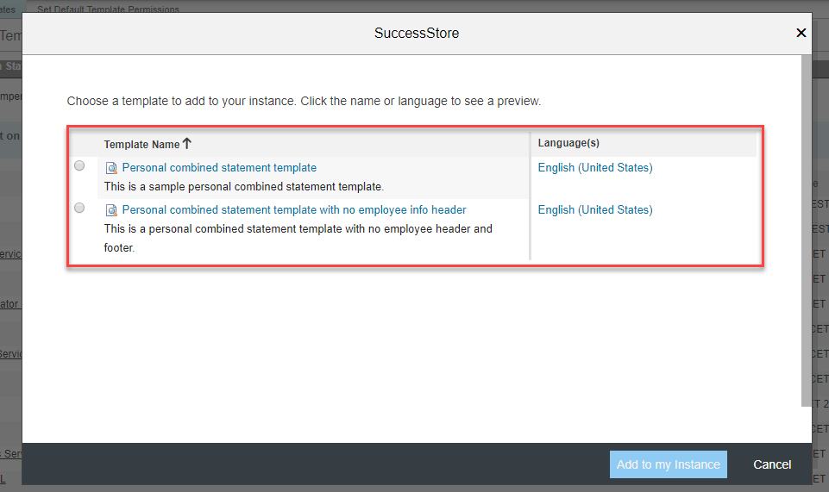The image size is (829, 492).
Task: Click the dialog's vertical scrollbar
Action: (807, 231)
